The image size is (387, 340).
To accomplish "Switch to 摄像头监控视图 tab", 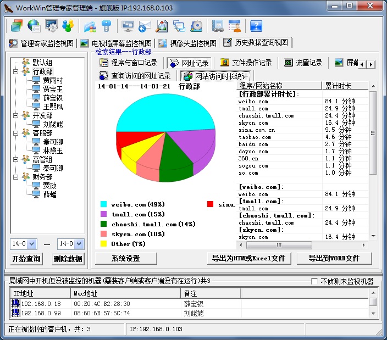I will (x=187, y=43).
